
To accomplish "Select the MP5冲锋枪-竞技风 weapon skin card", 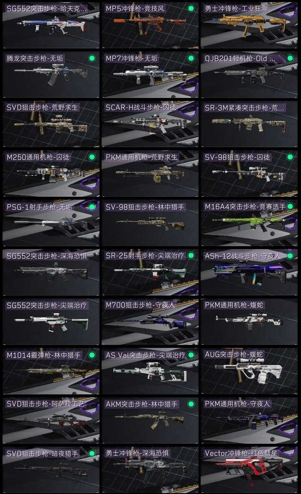I will click(150, 25).
